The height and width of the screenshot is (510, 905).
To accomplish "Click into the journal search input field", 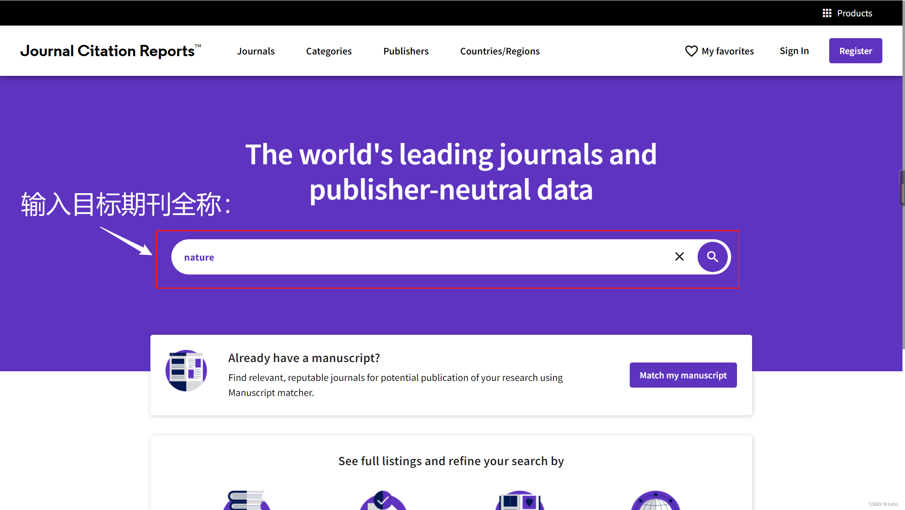I will [419, 257].
